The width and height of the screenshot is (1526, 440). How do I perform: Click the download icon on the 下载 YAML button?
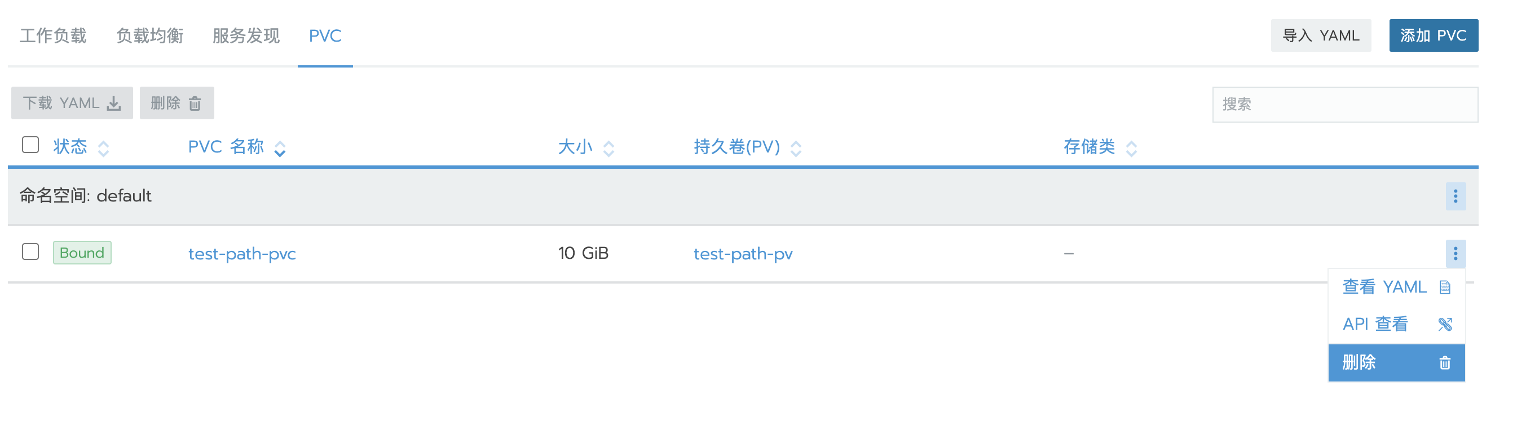pyautogui.click(x=114, y=104)
